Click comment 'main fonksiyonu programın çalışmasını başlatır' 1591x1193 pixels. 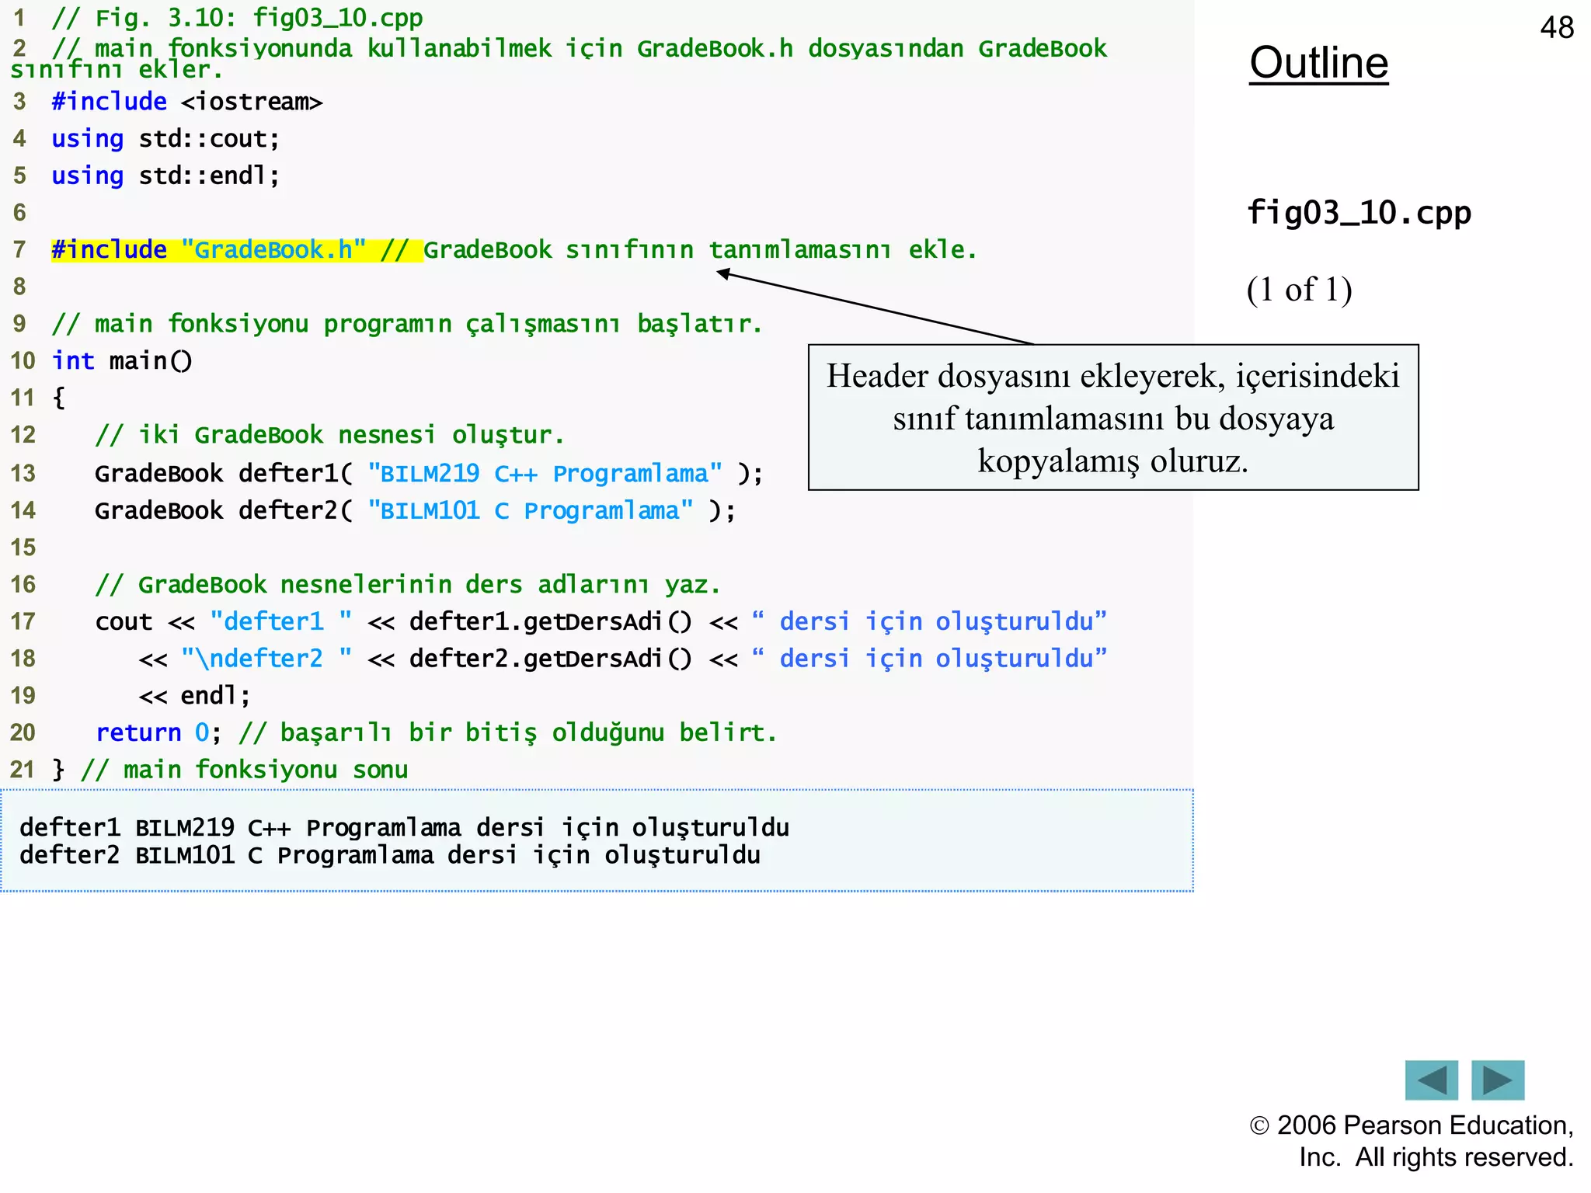407,324
